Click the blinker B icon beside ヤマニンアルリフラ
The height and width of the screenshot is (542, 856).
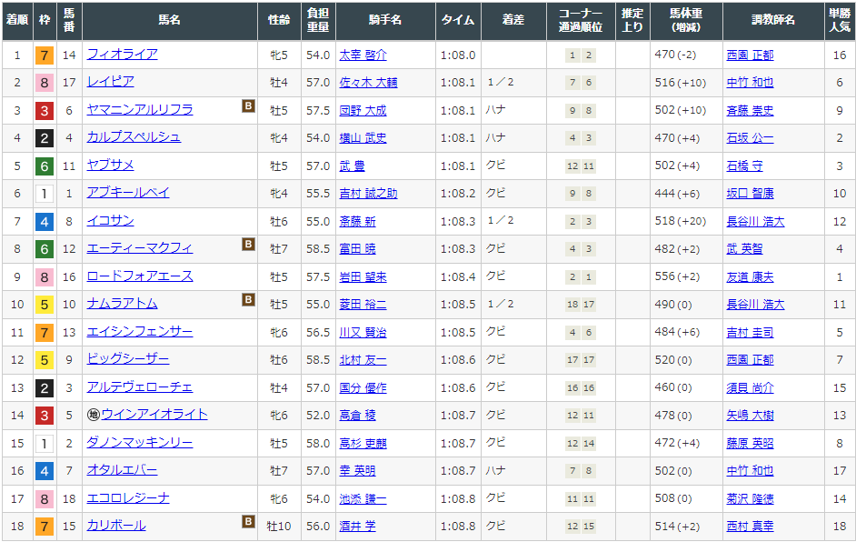tap(248, 106)
